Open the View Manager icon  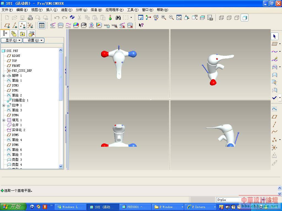click(210, 18)
